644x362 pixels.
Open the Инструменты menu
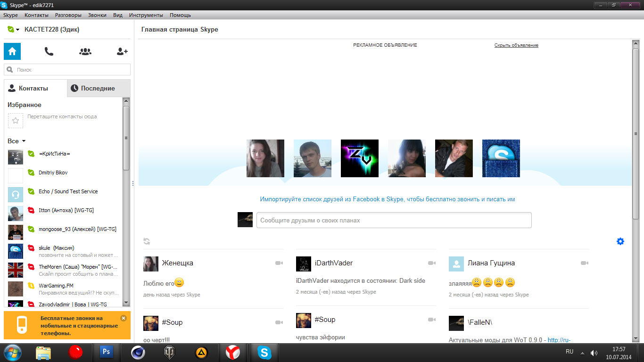146,15
